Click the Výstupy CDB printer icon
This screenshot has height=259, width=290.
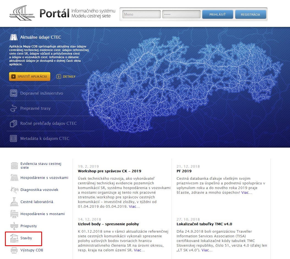coord(14,250)
